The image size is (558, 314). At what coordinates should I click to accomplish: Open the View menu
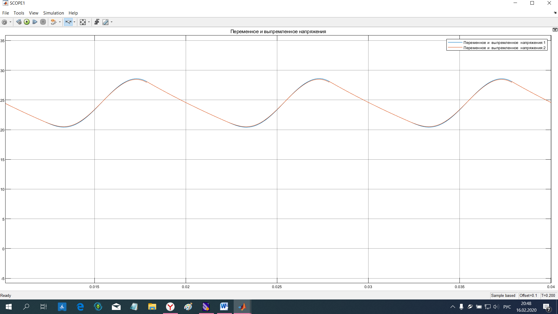[x=33, y=13]
